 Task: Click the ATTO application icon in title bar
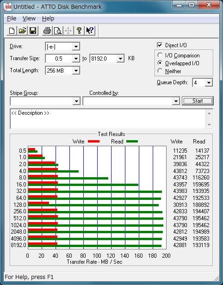7,7
